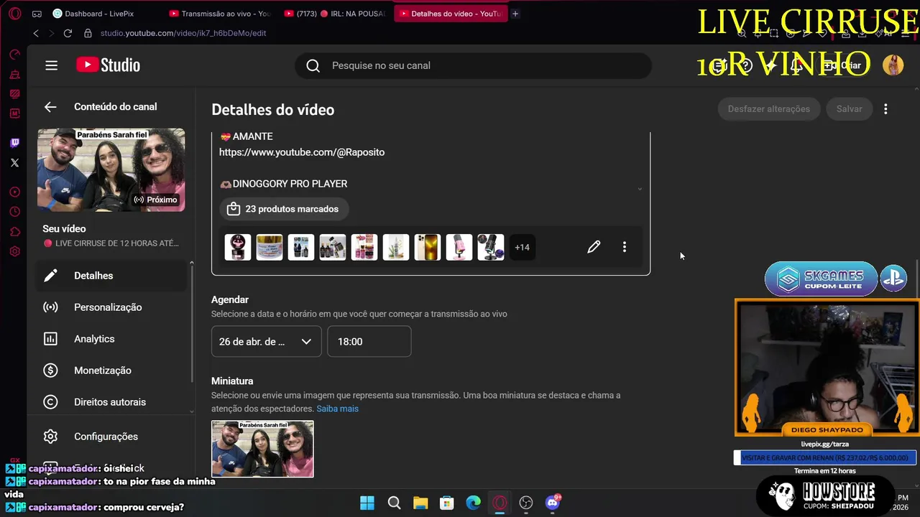Click the channel avatar in the header
Viewport: 920px width, 517px height.
(893, 65)
